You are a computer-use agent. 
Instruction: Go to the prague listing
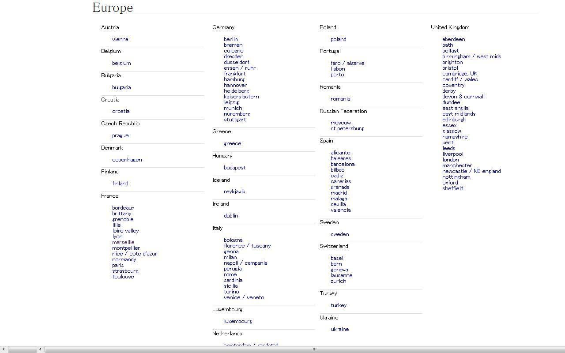point(121,135)
